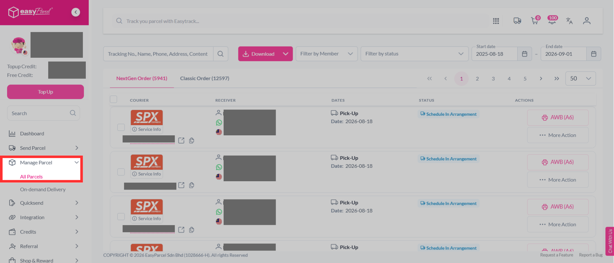Open the Download options dropdown arrow

coord(286,54)
